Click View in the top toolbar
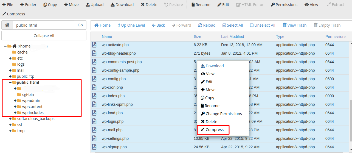Viewport: 352px width, 153px height. pos(311,5)
